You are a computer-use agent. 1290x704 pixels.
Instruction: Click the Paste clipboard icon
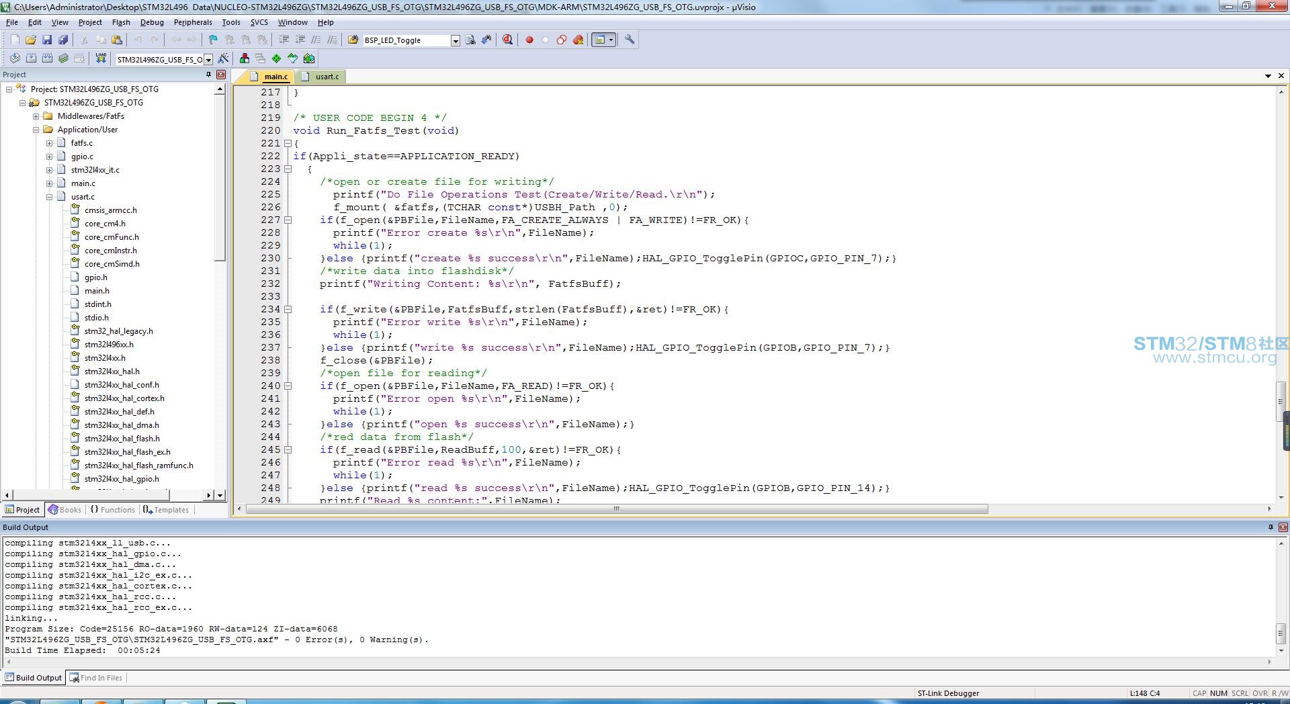(x=117, y=40)
